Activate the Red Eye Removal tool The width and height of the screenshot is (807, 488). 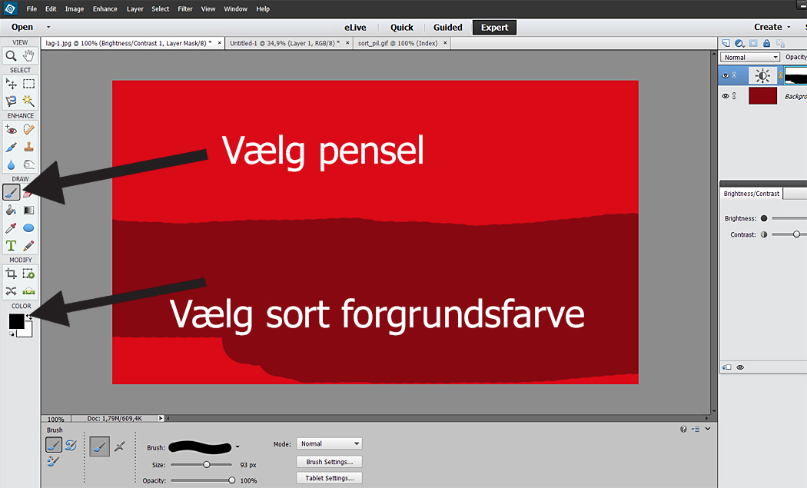[12, 130]
